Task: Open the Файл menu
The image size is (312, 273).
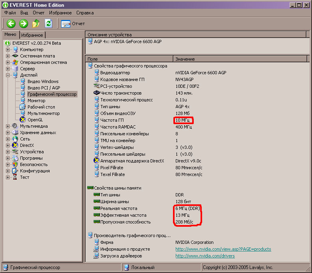Action: click(10, 13)
